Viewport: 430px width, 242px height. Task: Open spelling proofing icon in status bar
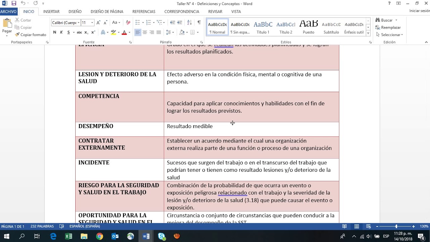point(61,227)
